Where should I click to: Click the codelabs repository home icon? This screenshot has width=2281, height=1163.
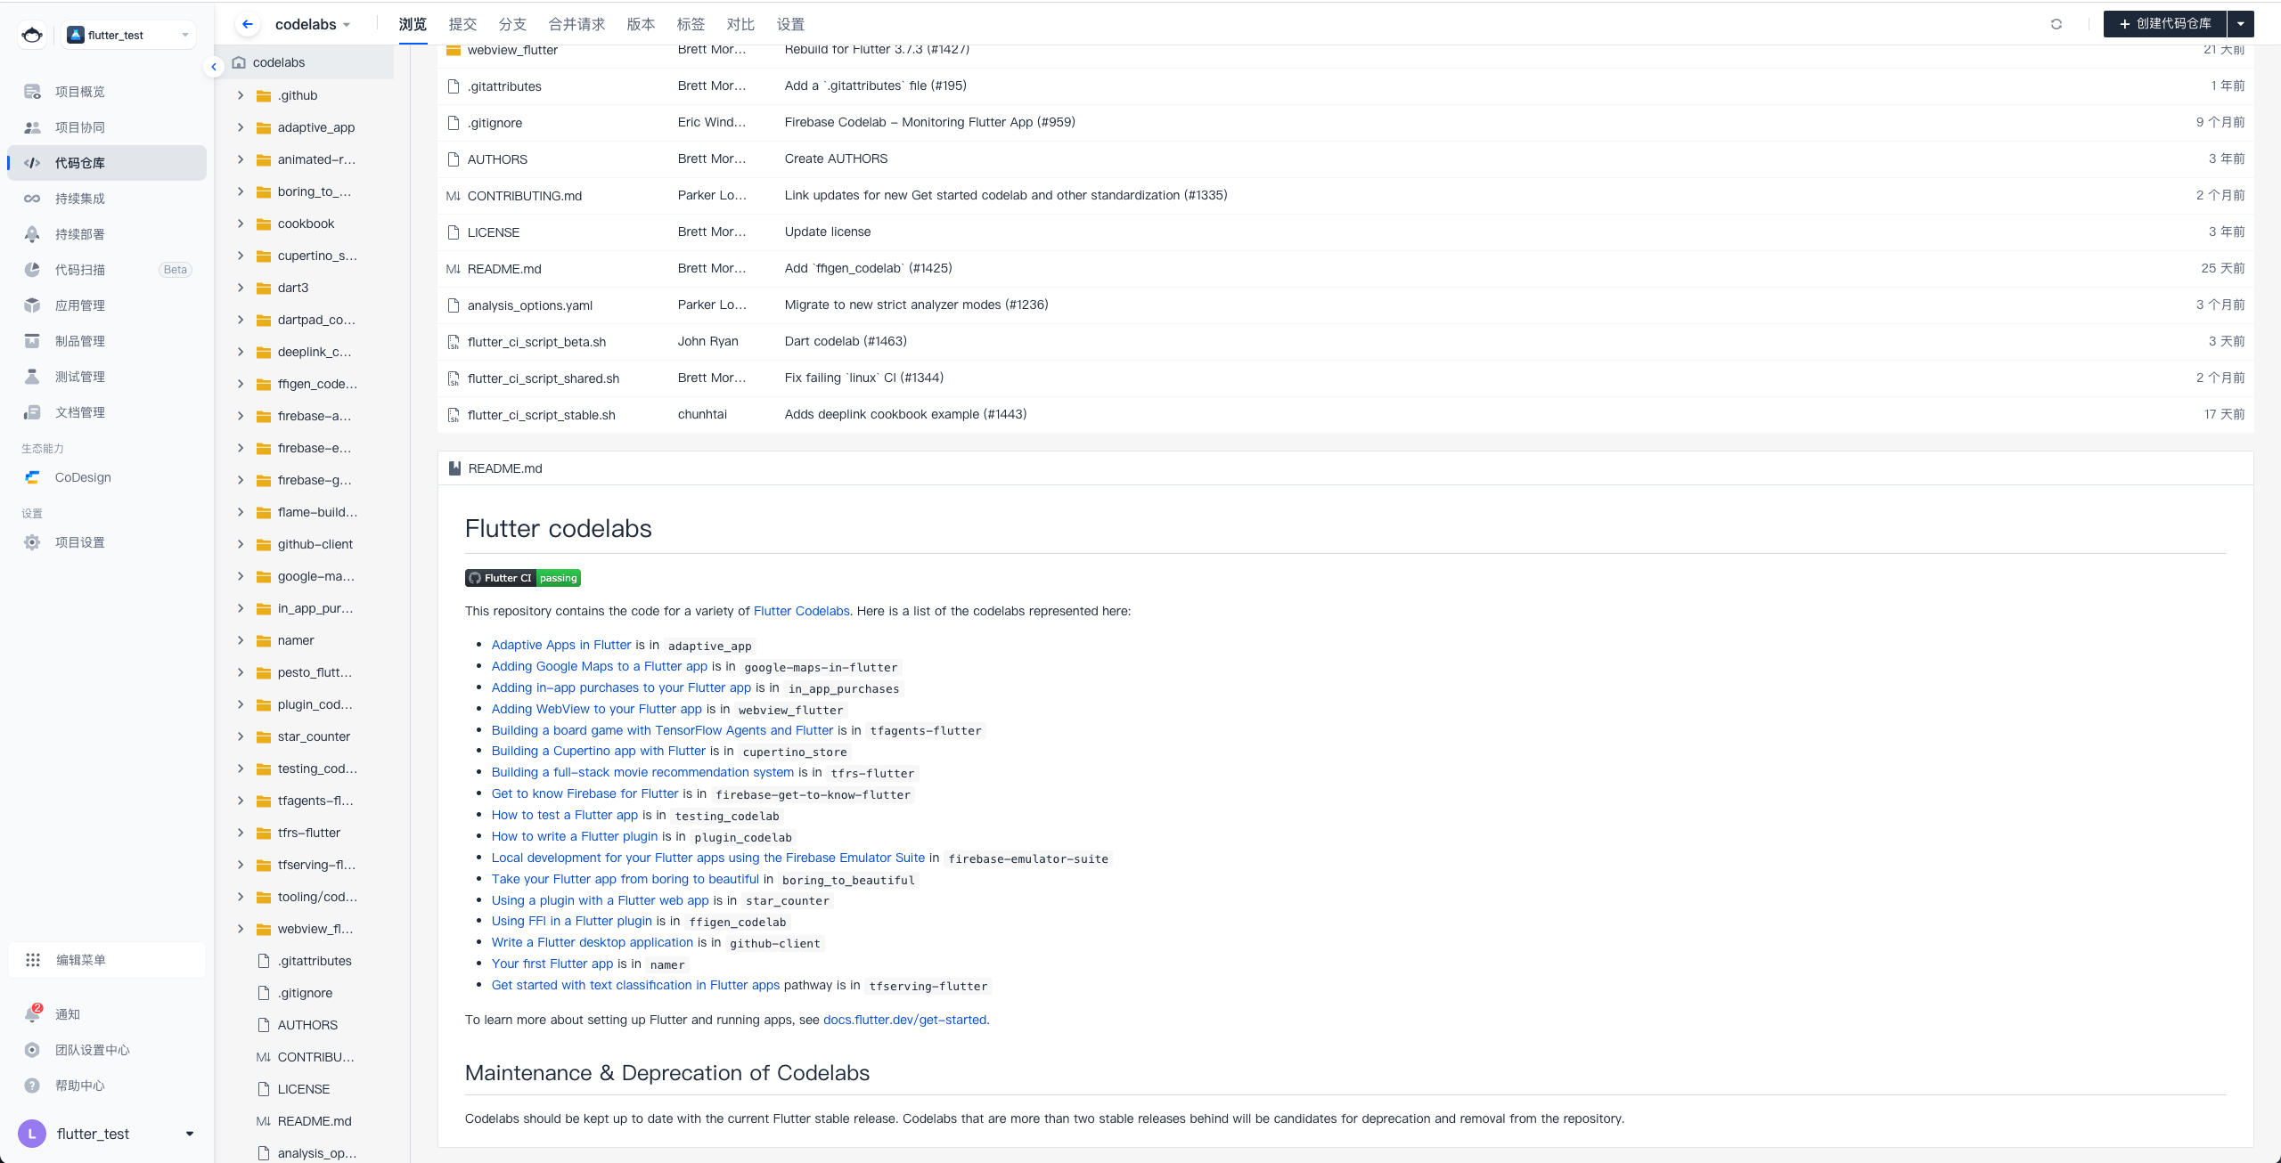239,62
